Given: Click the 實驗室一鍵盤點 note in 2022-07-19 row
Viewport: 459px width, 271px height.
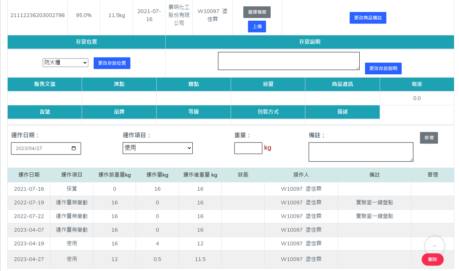Looking at the screenshot, I should (x=374, y=202).
